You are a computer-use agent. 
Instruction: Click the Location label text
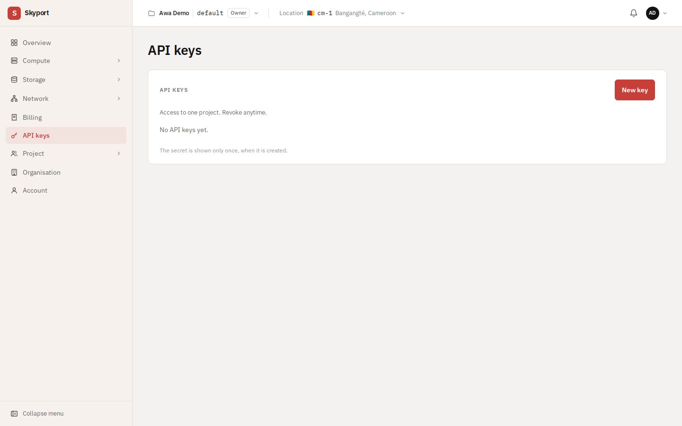point(291,13)
